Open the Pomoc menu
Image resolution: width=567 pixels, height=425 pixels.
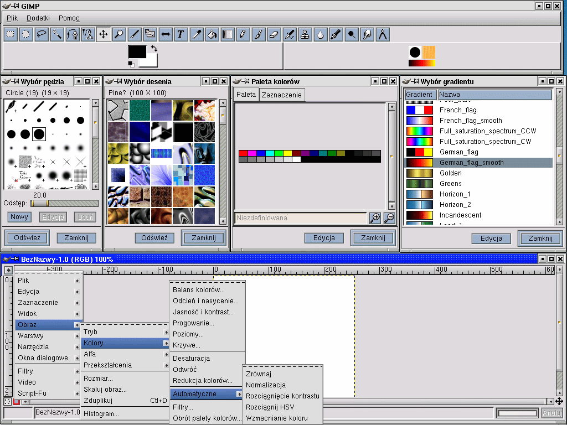point(69,18)
